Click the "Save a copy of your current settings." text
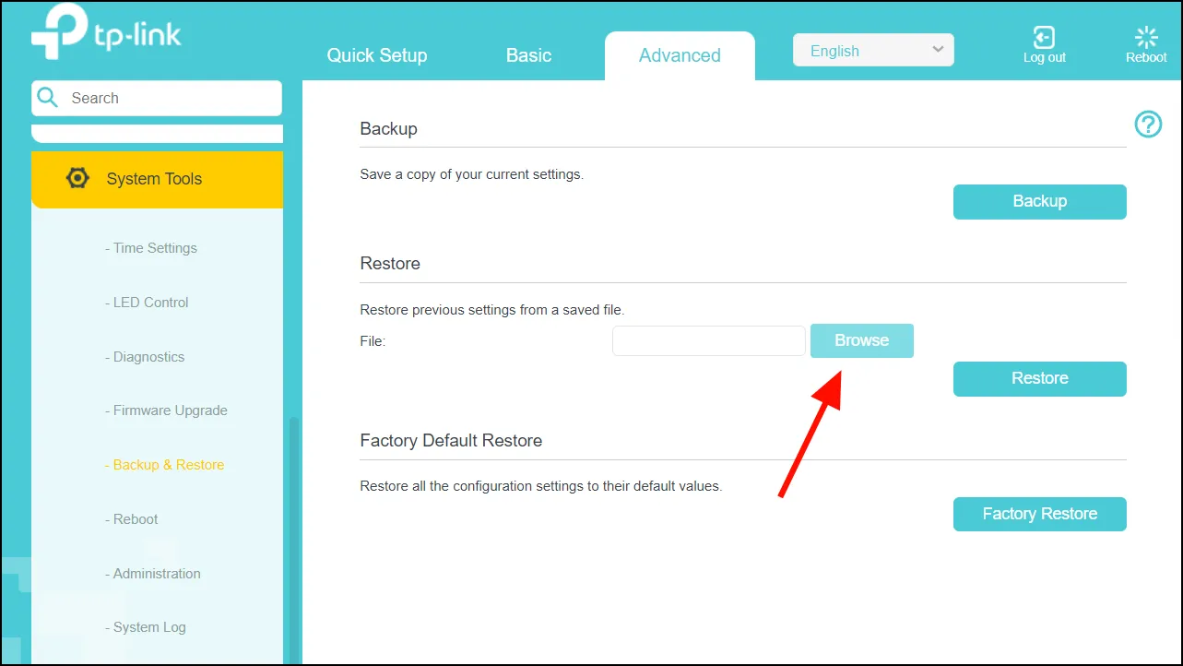Viewport: 1183px width, 666px height. 472,173
